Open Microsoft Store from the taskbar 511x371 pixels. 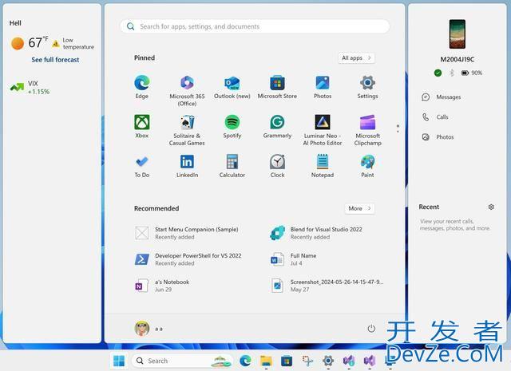point(287,361)
